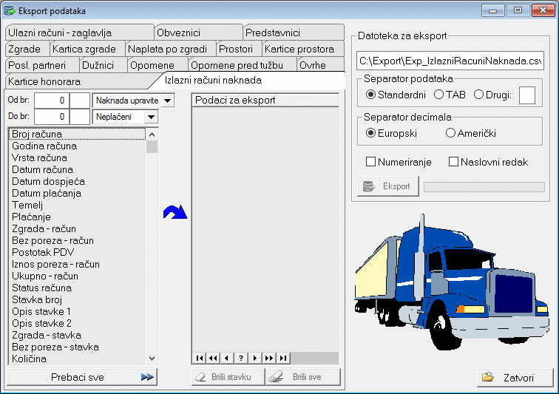Viewport: 559px width, 394px height.
Task: Open the Kartica zgrade tab
Action: coord(85,49)
